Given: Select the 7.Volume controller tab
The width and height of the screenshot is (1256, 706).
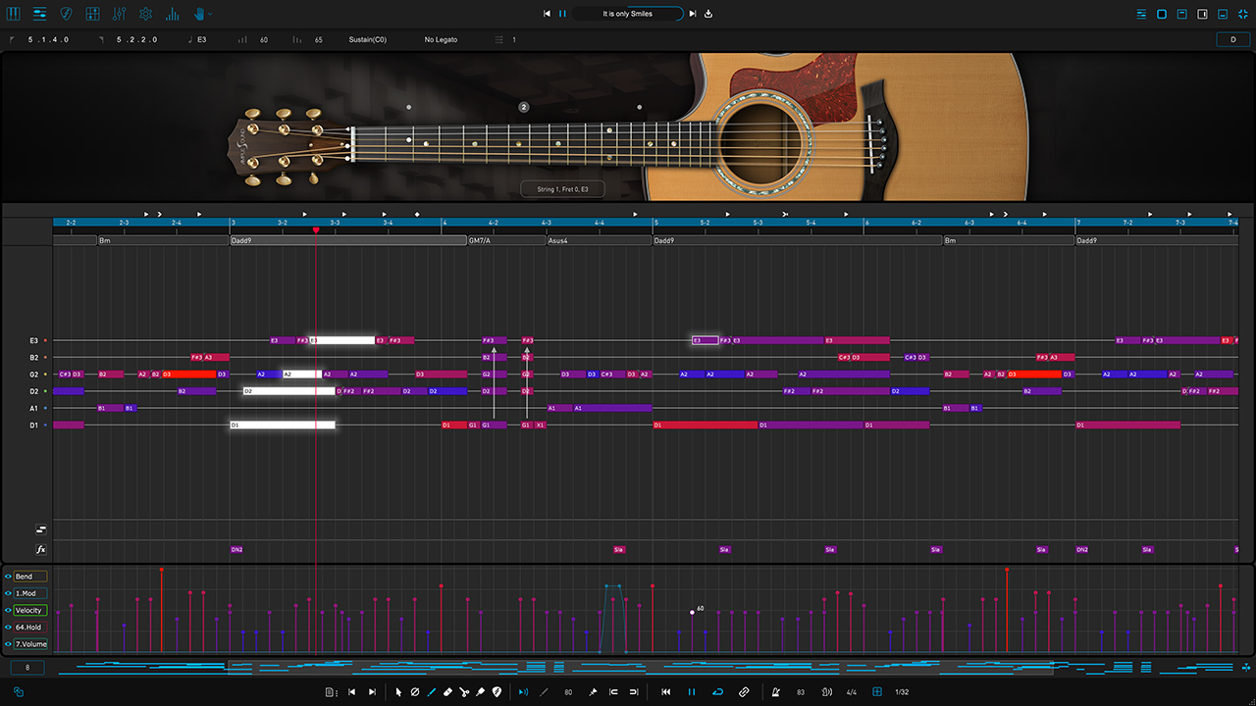Looking at the screenshot, I should point(30,644).
